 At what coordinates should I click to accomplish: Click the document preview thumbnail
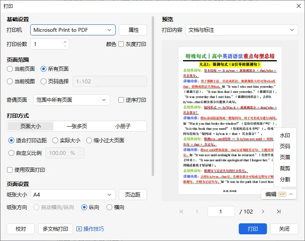coord(230,121)
